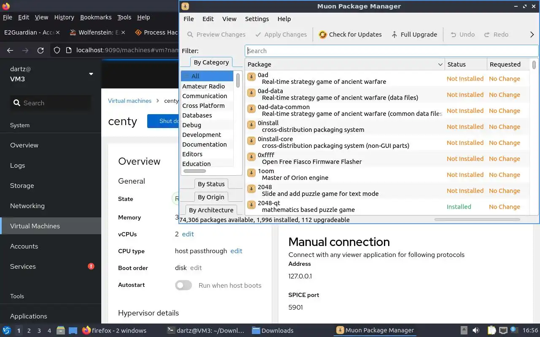Image resolution: width=540 pixels, height=337 pixels.
Task: Click the Muon window title bar icon
Action: (x=185, y=6)
